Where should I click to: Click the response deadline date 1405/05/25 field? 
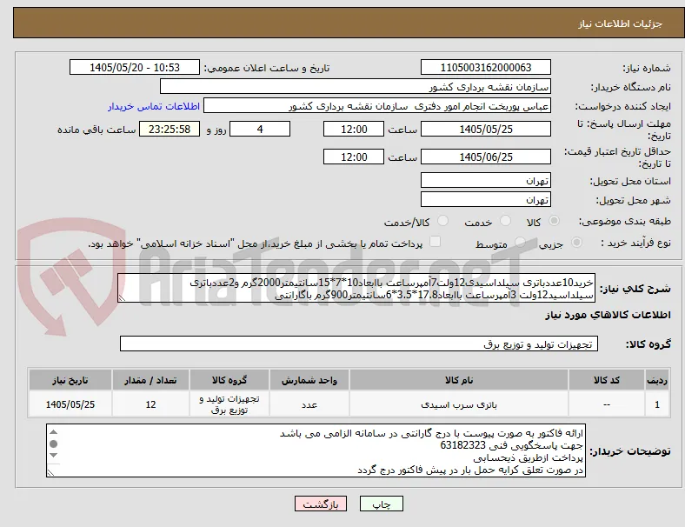486,130
